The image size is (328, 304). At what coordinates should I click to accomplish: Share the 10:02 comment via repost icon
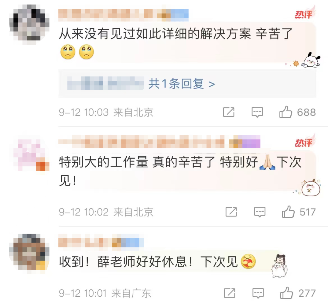pyautogui.click(x=231, y=212)
